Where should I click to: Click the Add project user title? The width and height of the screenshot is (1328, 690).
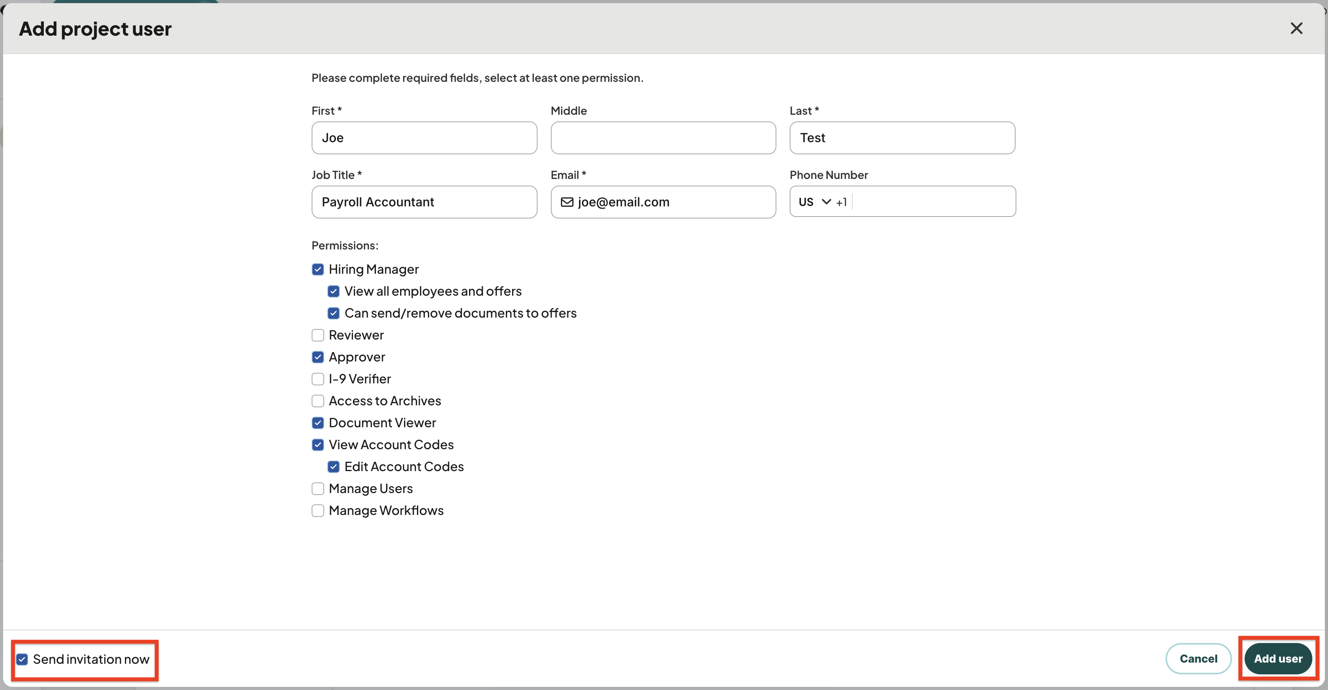pos(96,29)
